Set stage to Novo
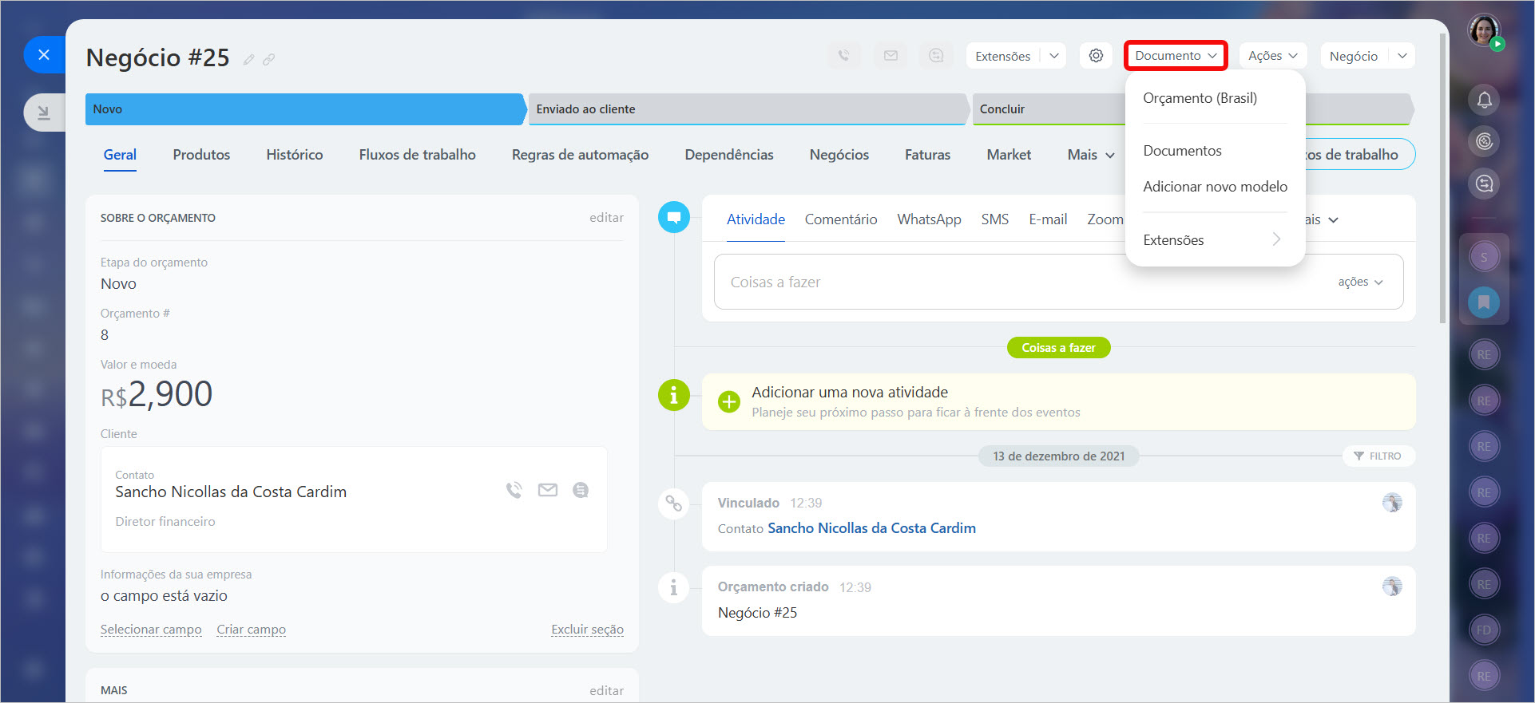This screenshot has height=703, width=1535. [x=304, y=109]
